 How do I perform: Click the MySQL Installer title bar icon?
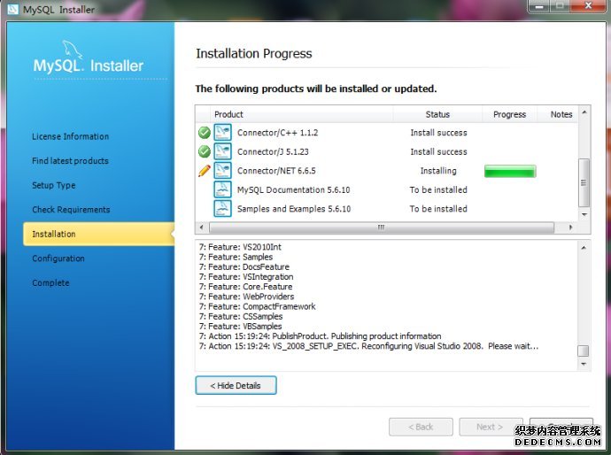[11, 10]
